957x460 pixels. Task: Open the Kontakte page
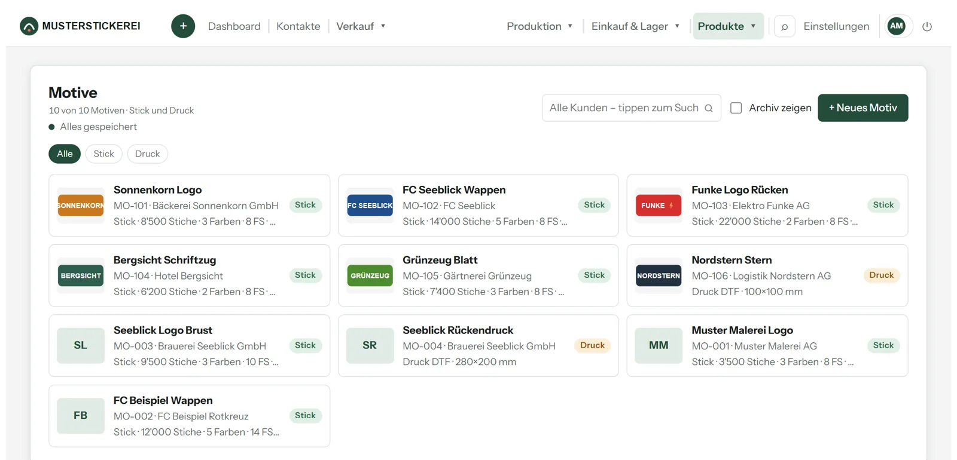pyautogui.click(x=298, y=26)
